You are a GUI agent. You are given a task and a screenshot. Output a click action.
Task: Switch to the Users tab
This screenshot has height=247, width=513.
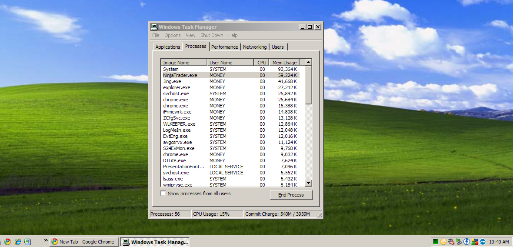click(278, 47)
